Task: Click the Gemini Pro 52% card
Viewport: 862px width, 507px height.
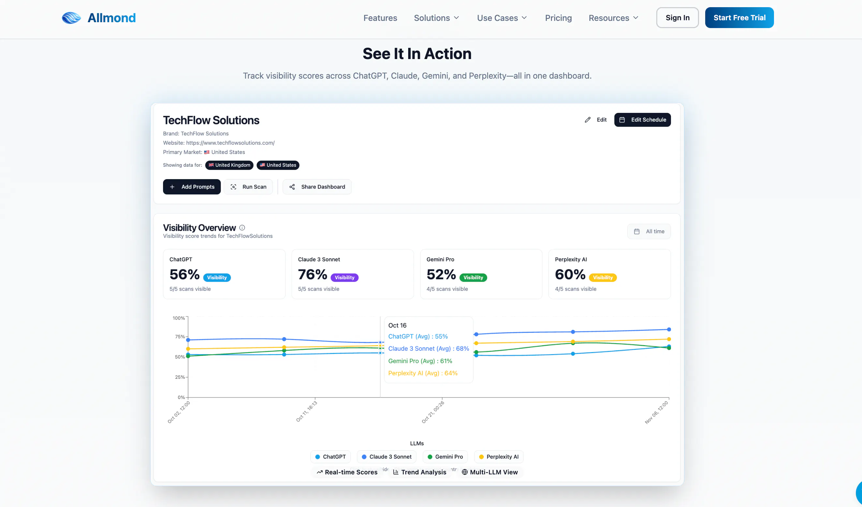Action: coord(481,274)
